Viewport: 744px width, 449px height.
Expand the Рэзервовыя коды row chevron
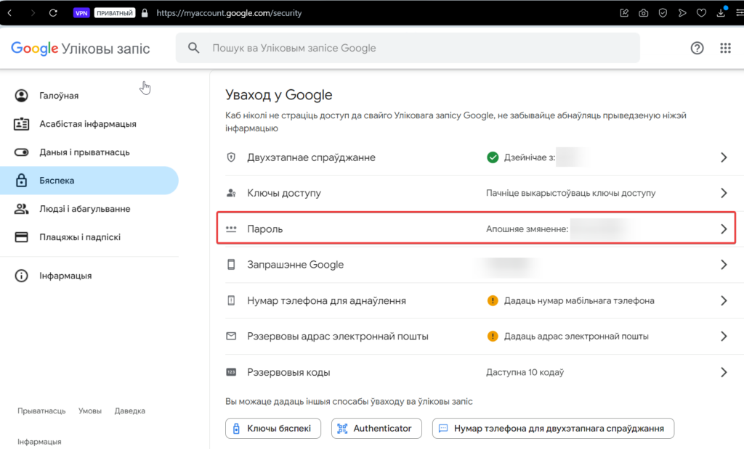(x=724, y=372)
